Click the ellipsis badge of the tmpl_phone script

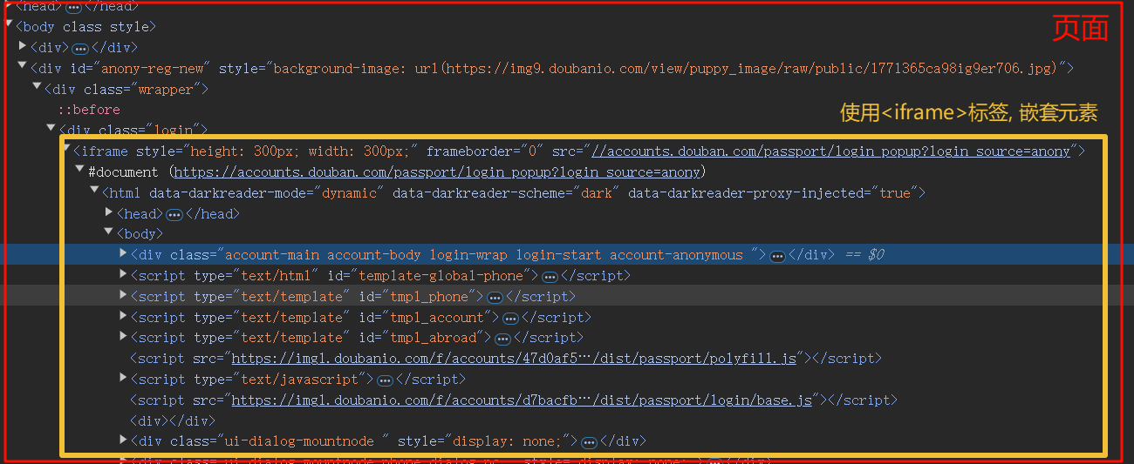pyautogui.click(x=495, y=298)
